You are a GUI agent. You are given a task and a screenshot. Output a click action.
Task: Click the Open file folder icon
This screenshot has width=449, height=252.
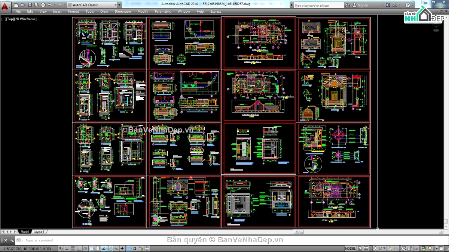[23, 5]
